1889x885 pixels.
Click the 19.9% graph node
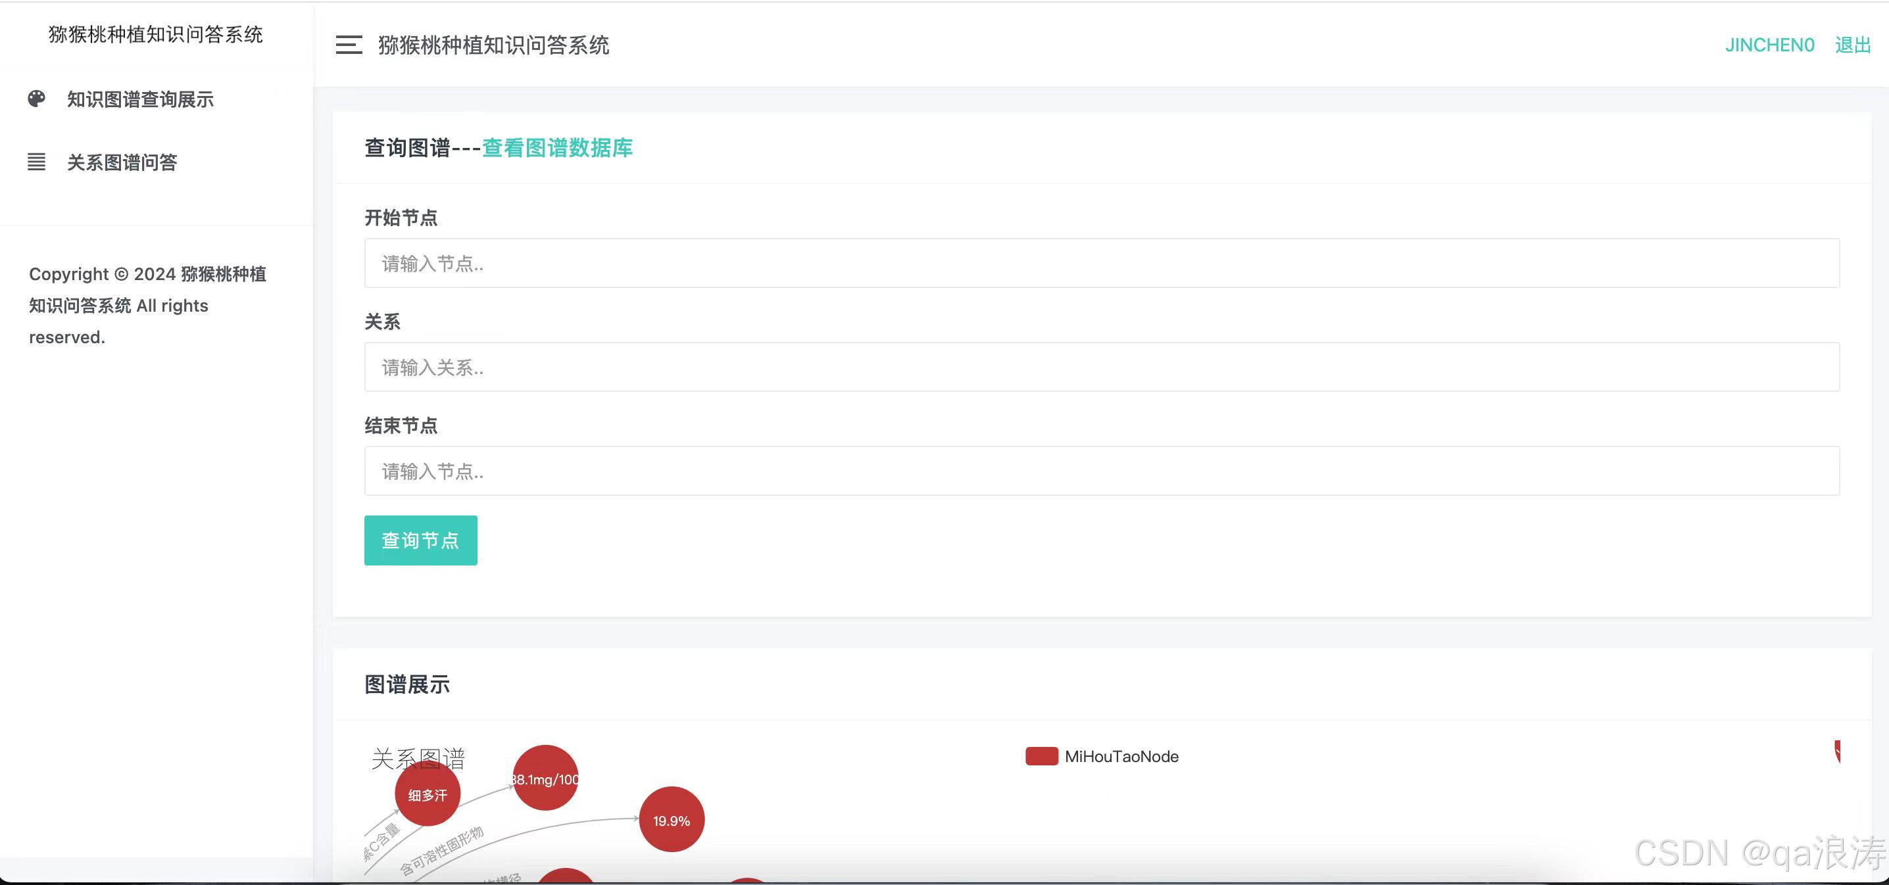pyautogui.click(x=672, y=821)
